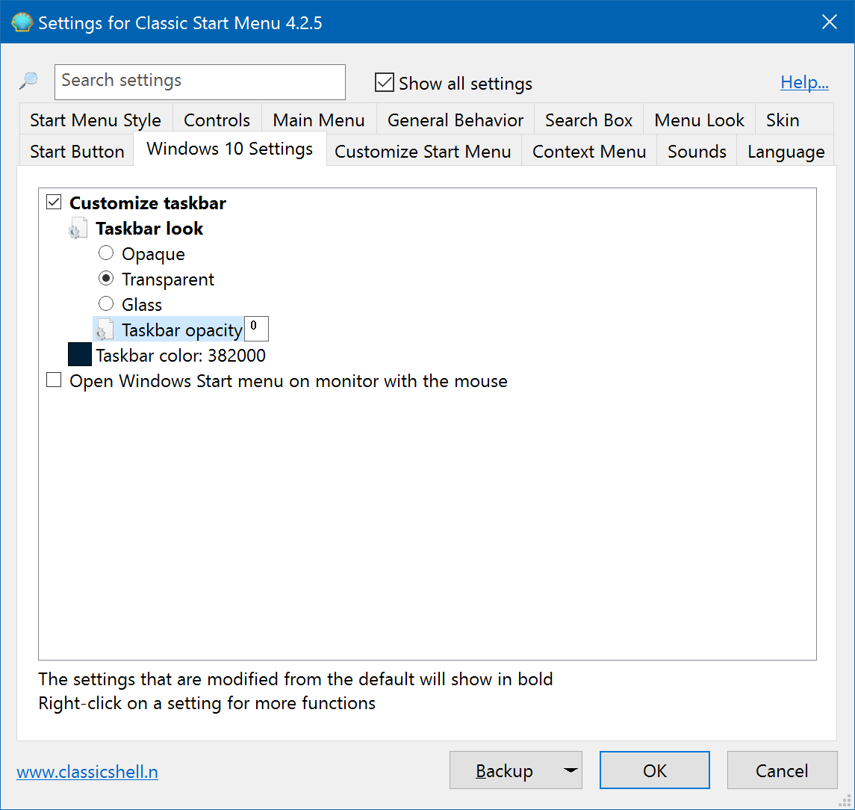Viewport: 855px width, 810px height.
Task: Click the Taskbar opacity value box
Action: (256, 329)
